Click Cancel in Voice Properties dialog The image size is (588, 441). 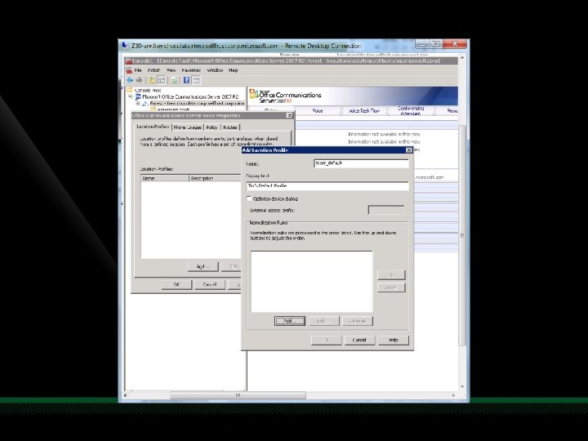(210, 285)
